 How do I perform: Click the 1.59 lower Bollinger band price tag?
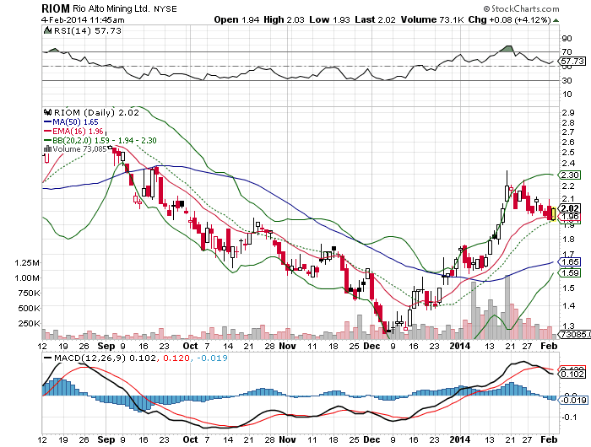[x=570, y=272]
